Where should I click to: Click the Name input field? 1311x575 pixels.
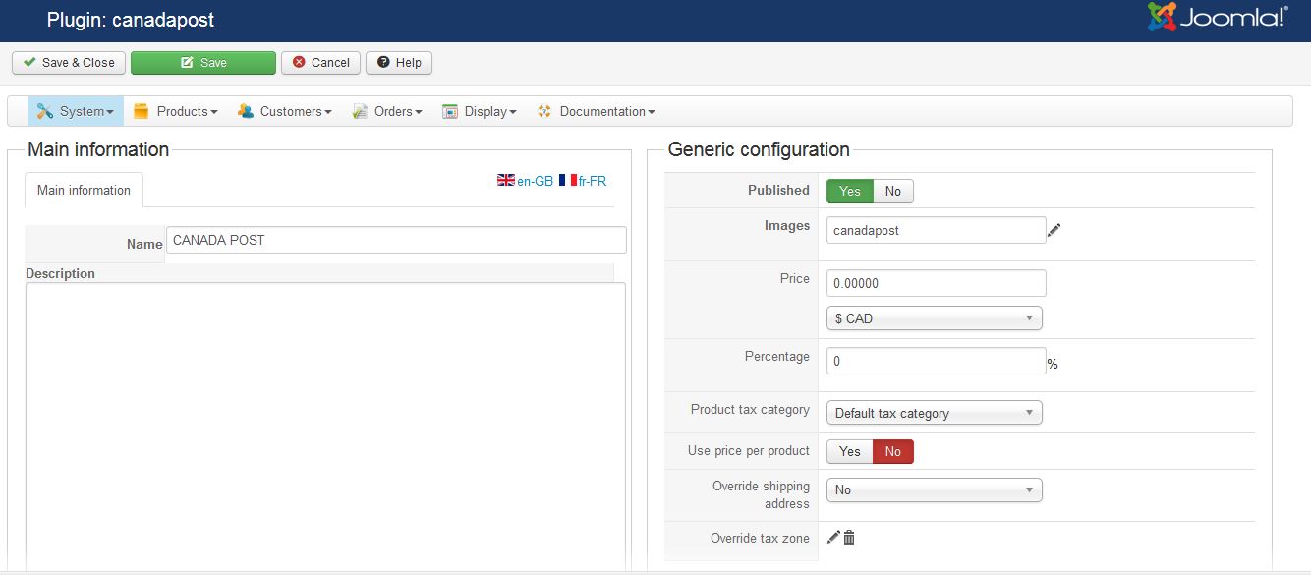pos(396,240)
